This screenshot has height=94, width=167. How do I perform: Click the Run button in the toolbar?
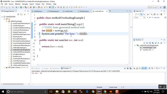21,7
